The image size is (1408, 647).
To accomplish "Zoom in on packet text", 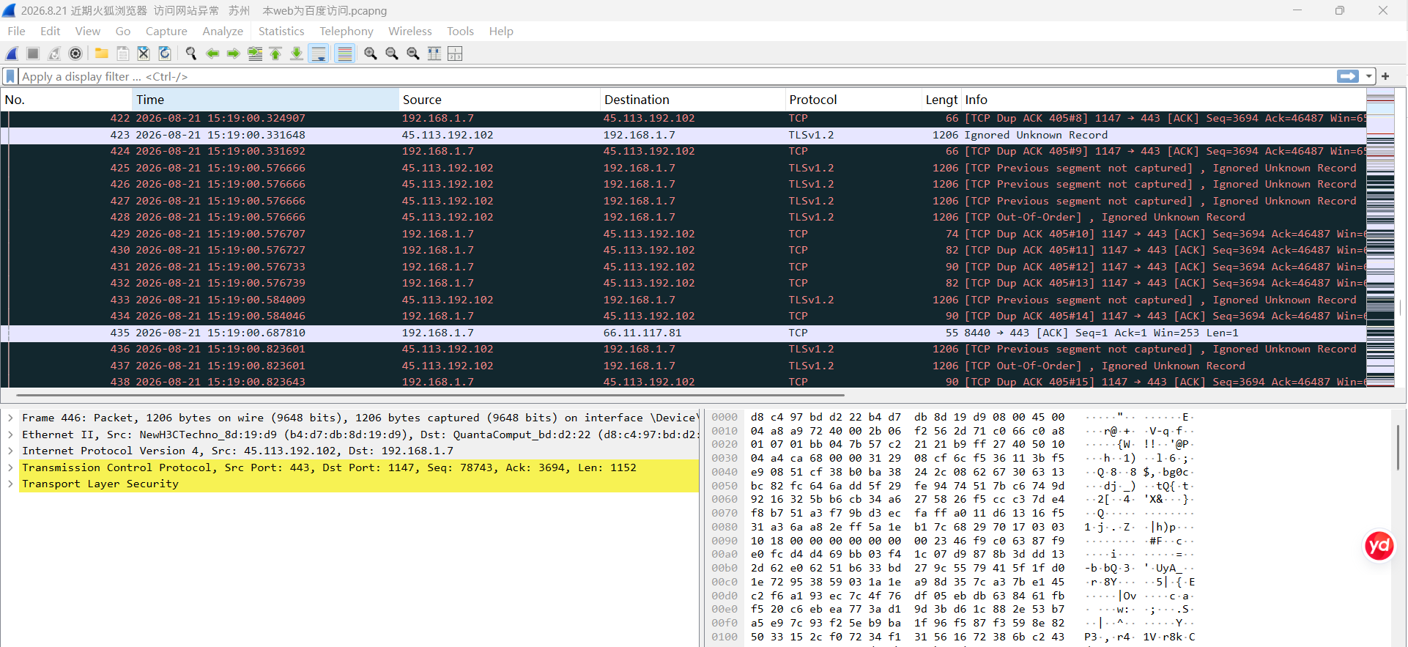I will click(x=371, y=53).
